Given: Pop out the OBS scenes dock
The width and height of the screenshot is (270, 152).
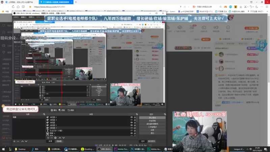Looking at the screenshot, I should 44,114.
